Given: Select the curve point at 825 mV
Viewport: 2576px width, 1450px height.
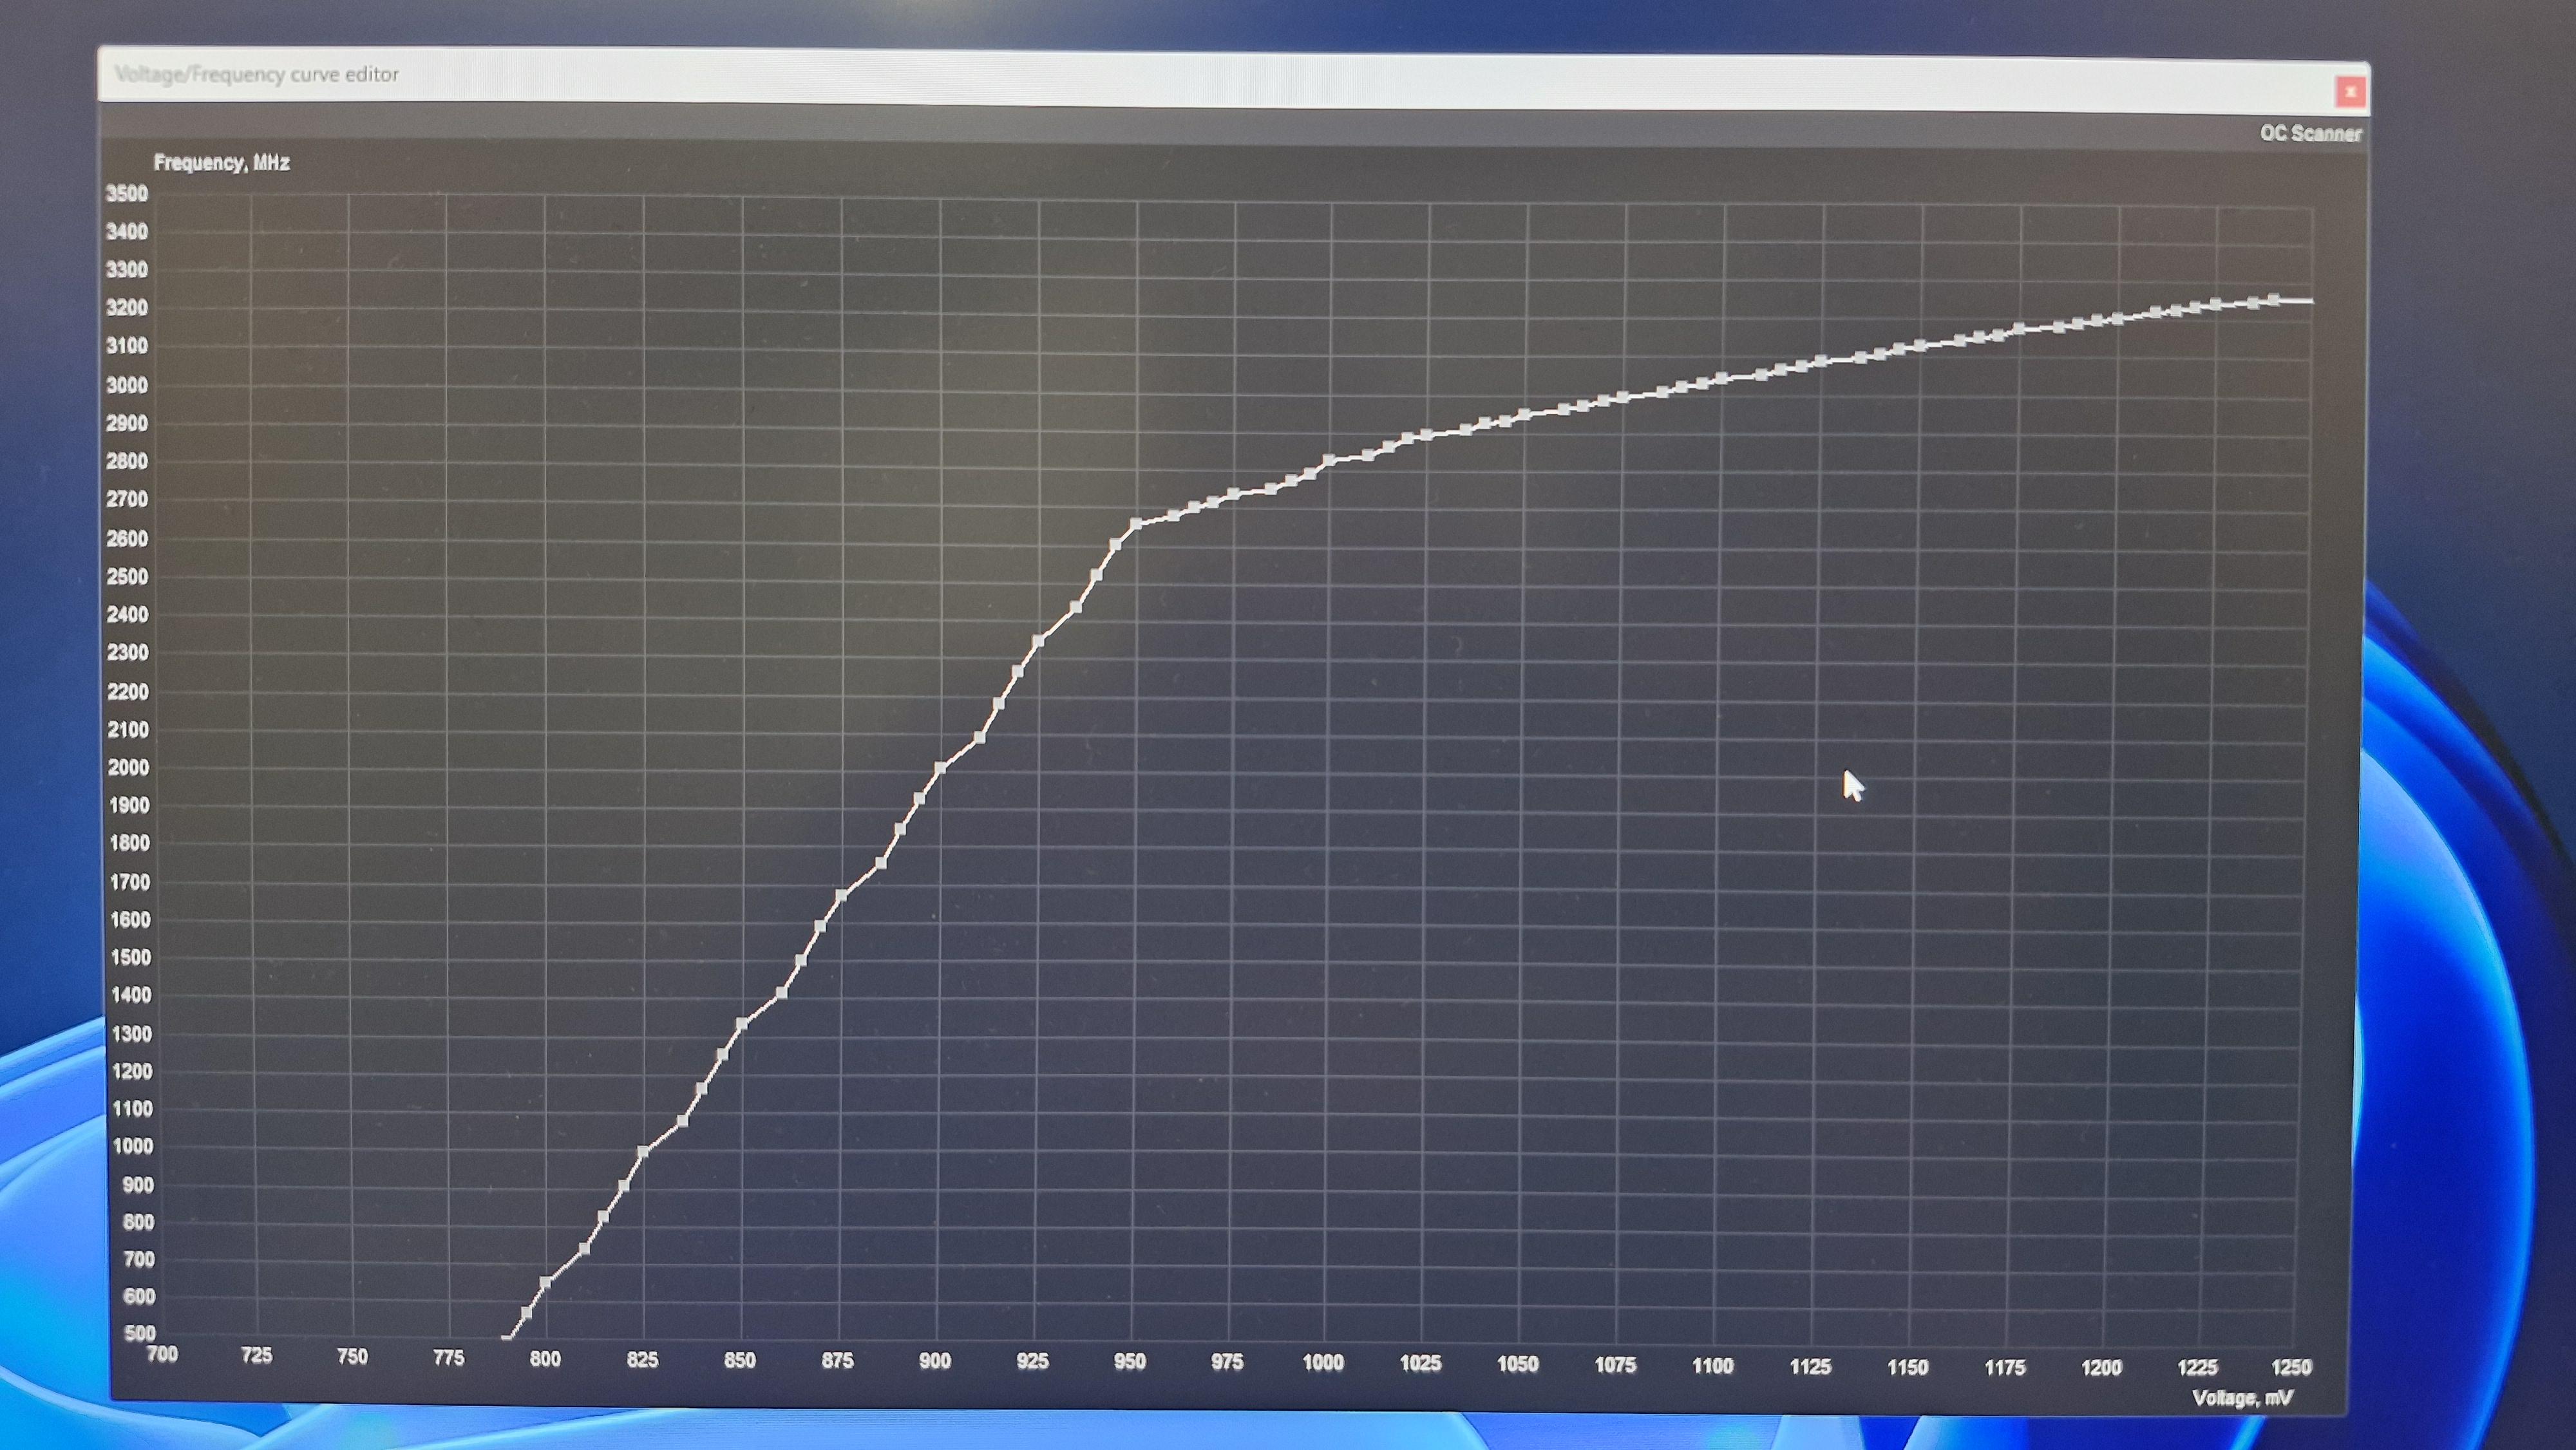Looking at the screenshot, I should click(643, 1152).
